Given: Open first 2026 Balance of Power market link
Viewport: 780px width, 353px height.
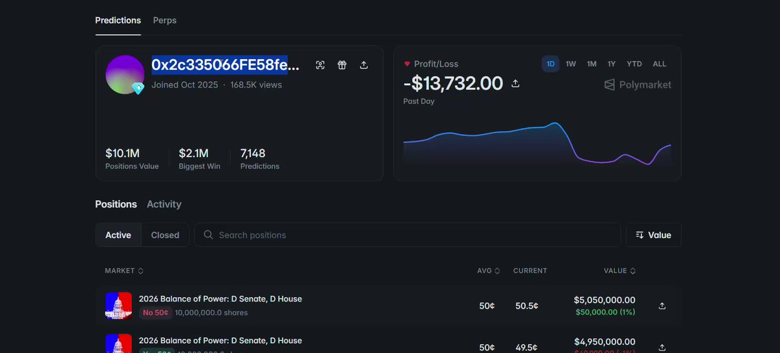Looking at the screenshot, I should [220, 299].
